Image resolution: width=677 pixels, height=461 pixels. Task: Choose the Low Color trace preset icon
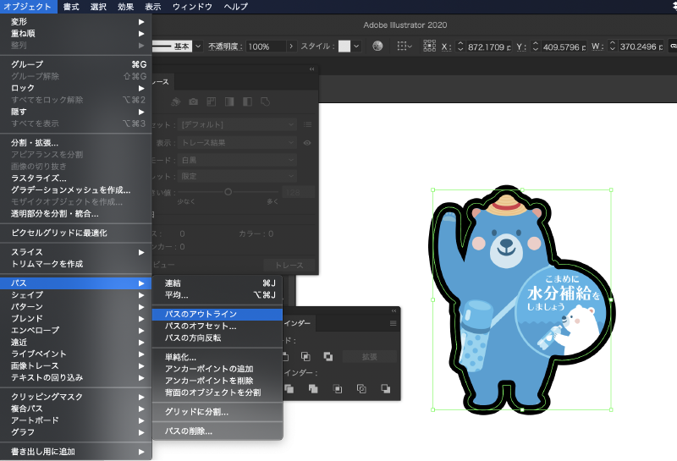click(211, 102)
